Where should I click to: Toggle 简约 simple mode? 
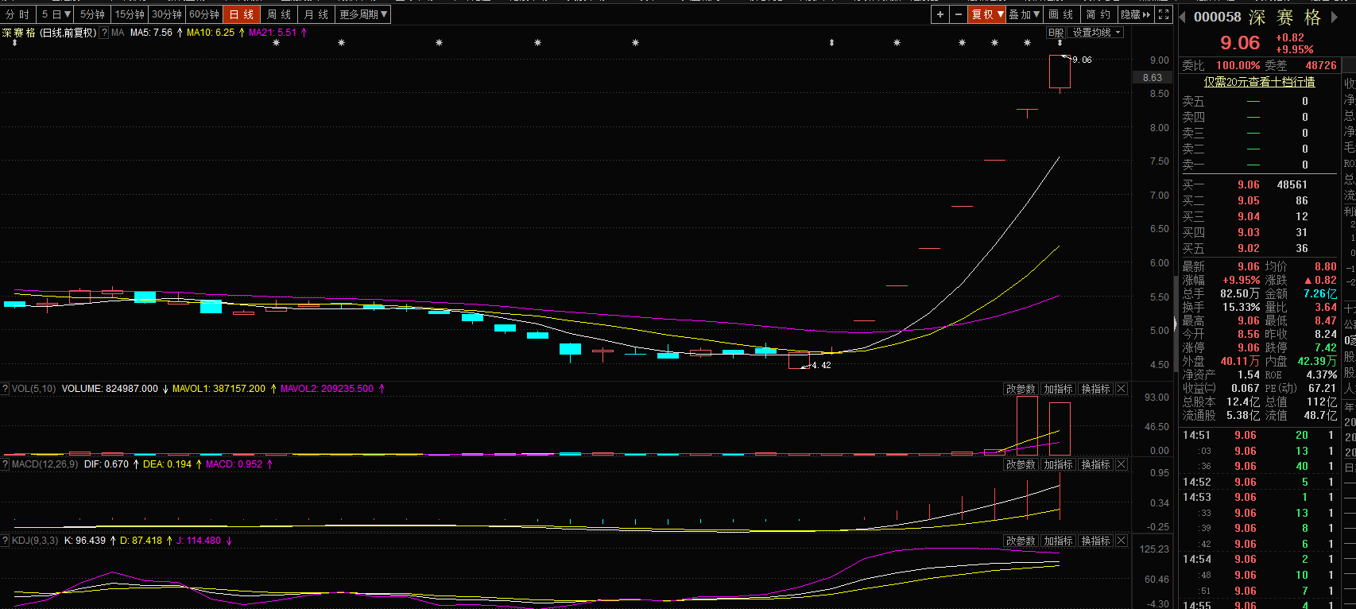(1098, 14)
